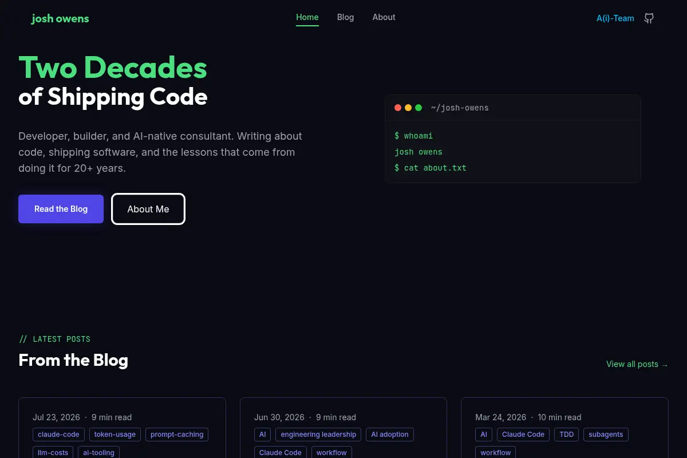Screen dimensions: 687x458
Task: Select the token-usage tag
Action: (115, 435)
